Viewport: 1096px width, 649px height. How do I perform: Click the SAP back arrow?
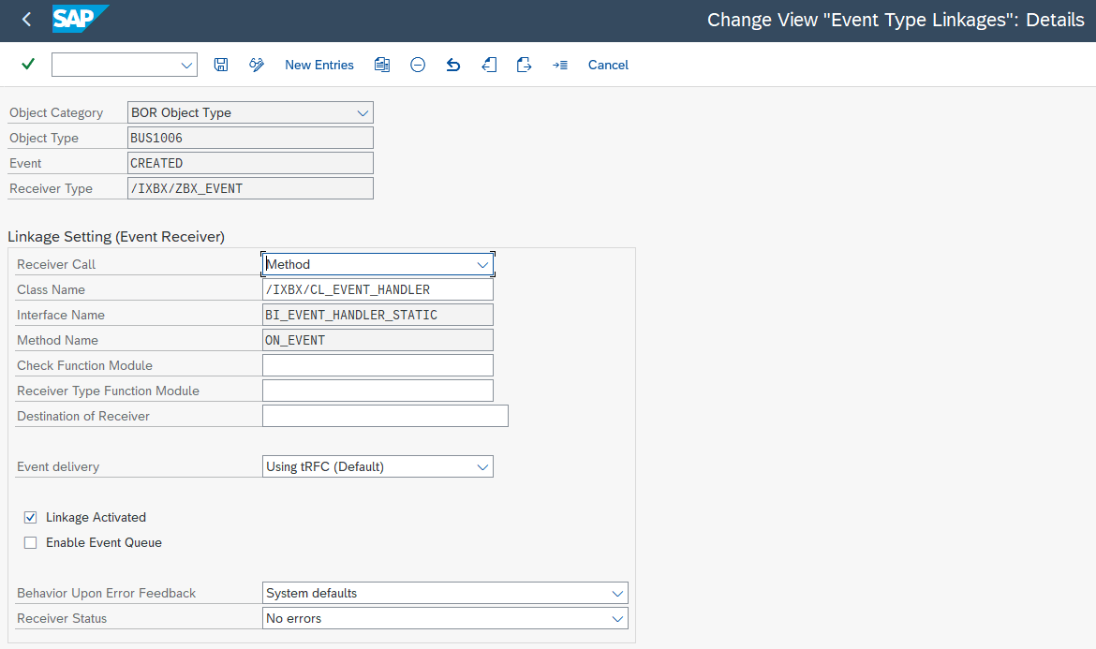point(26,20)
